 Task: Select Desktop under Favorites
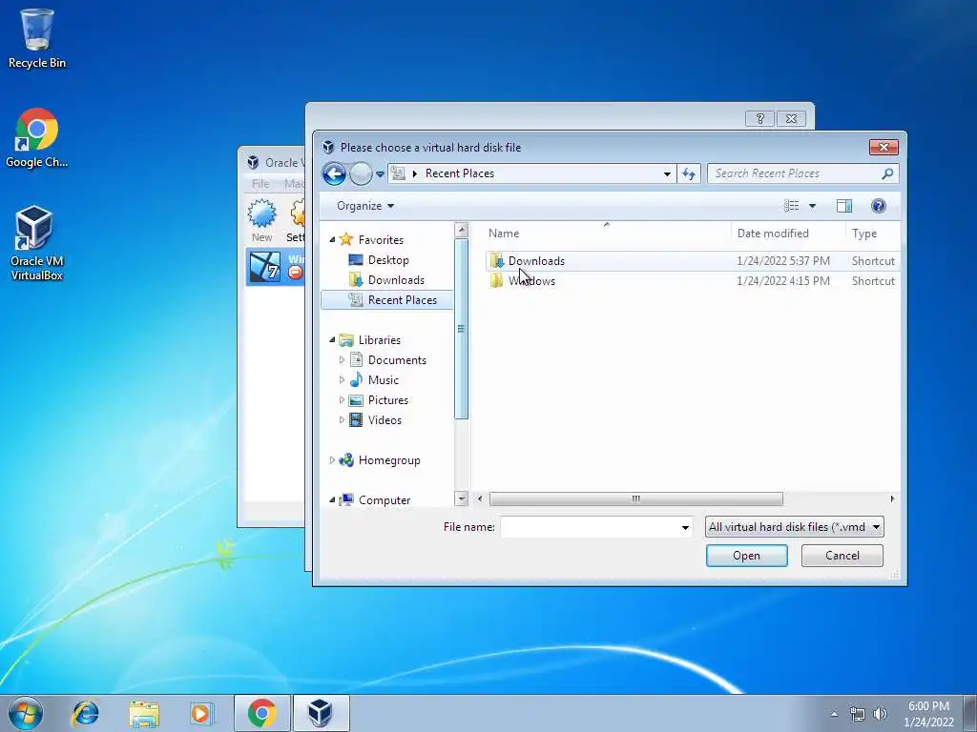(x=387, y=260)
